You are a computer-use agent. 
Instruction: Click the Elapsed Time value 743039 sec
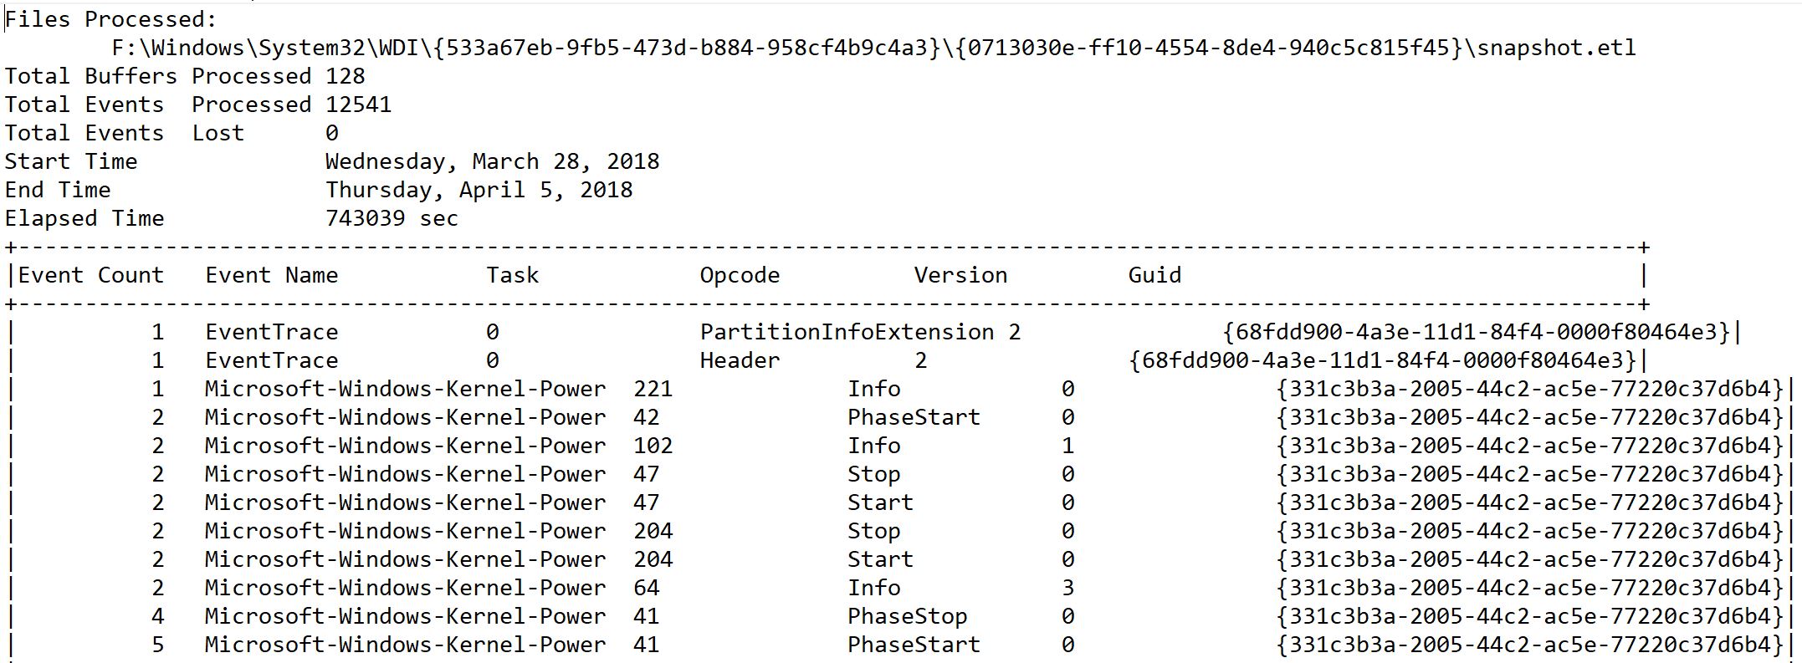[392, 218]
